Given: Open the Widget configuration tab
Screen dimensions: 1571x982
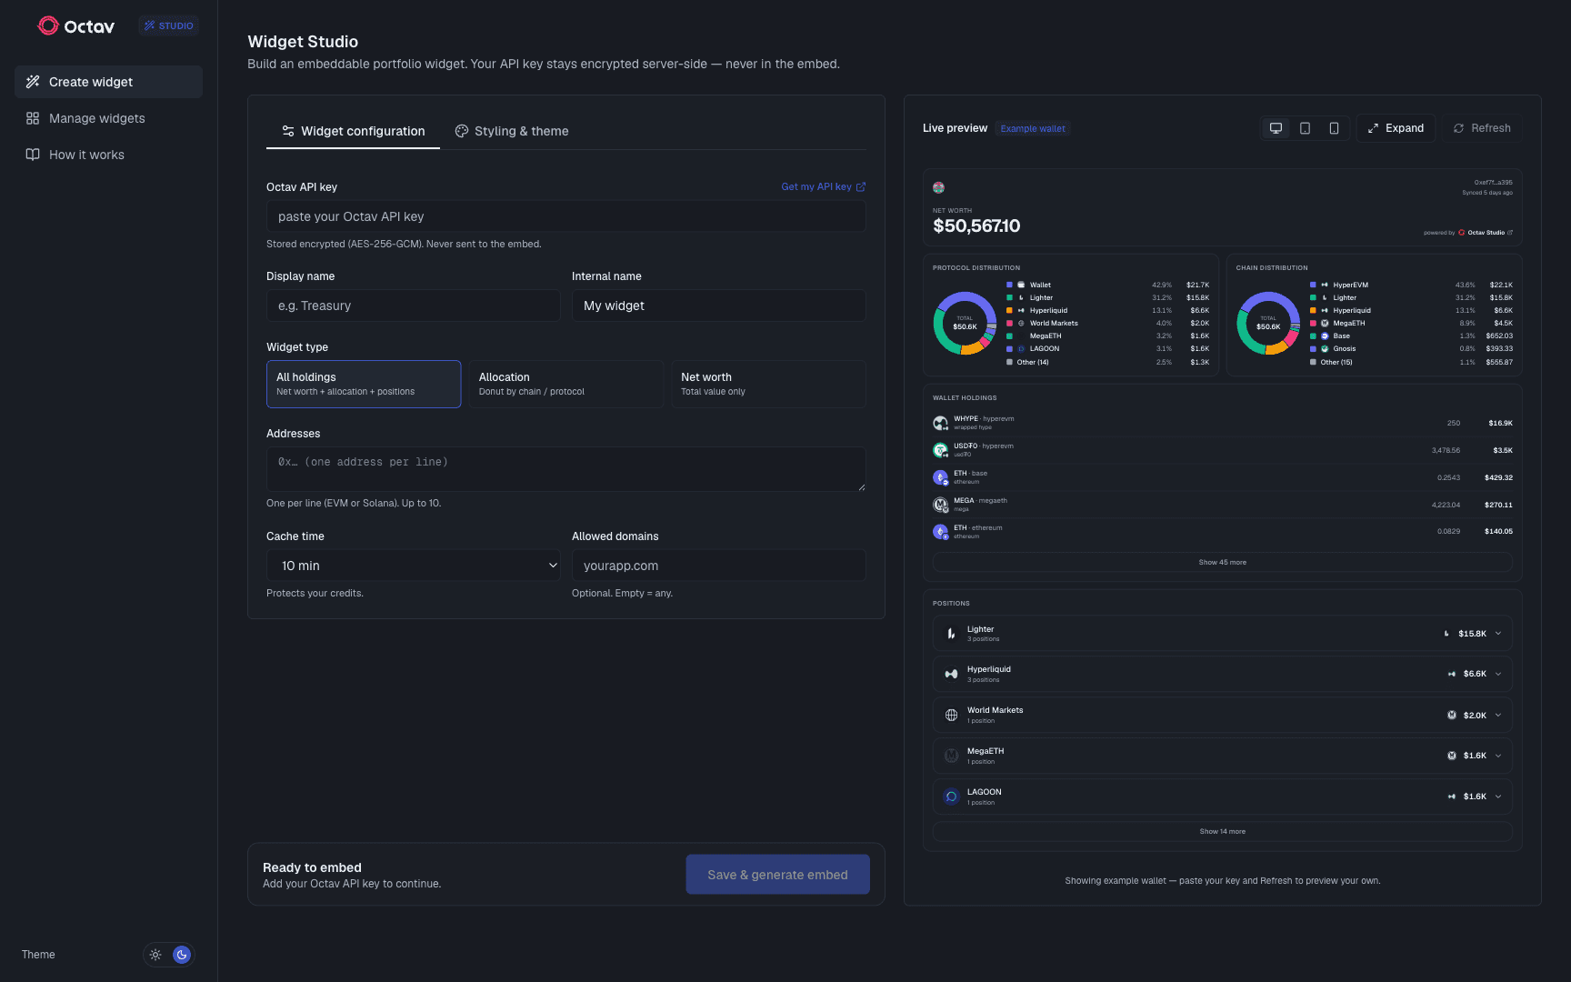Looking at the screenshot, I should (x=353, y=131).
